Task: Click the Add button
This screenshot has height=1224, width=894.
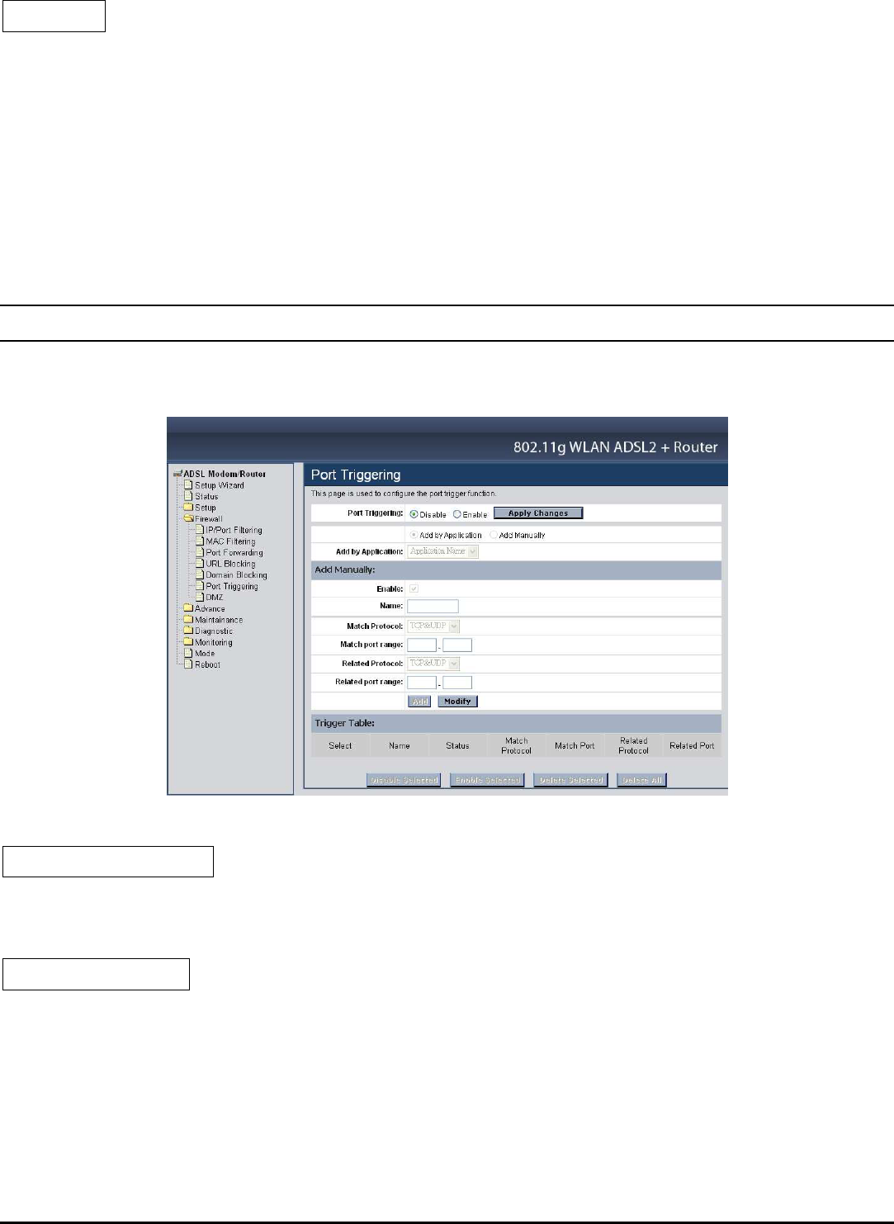Action: pyautogui.click(x=419, y=702)
